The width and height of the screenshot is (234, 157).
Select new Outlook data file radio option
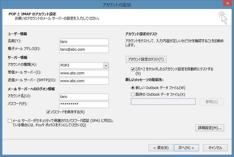coord(133,88)
